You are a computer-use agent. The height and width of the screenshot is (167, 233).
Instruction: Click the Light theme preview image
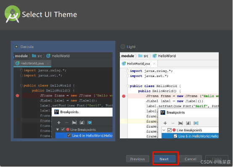click(x=169, y=95)
